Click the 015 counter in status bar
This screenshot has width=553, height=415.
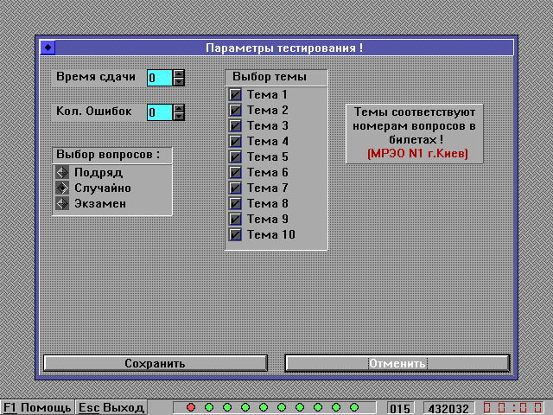(400, 408)
